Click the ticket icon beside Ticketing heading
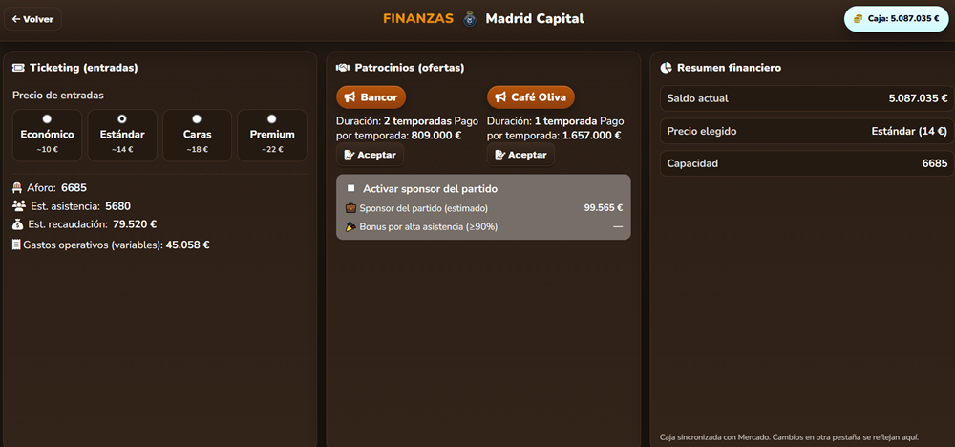Image resolution: width=955 pixels, height=447 pixels. click(x=17, y=68)
